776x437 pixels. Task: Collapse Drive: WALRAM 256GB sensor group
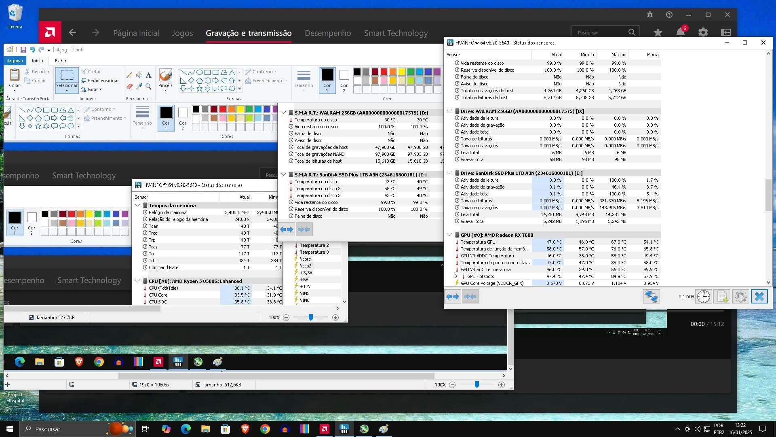click(449, 111)
